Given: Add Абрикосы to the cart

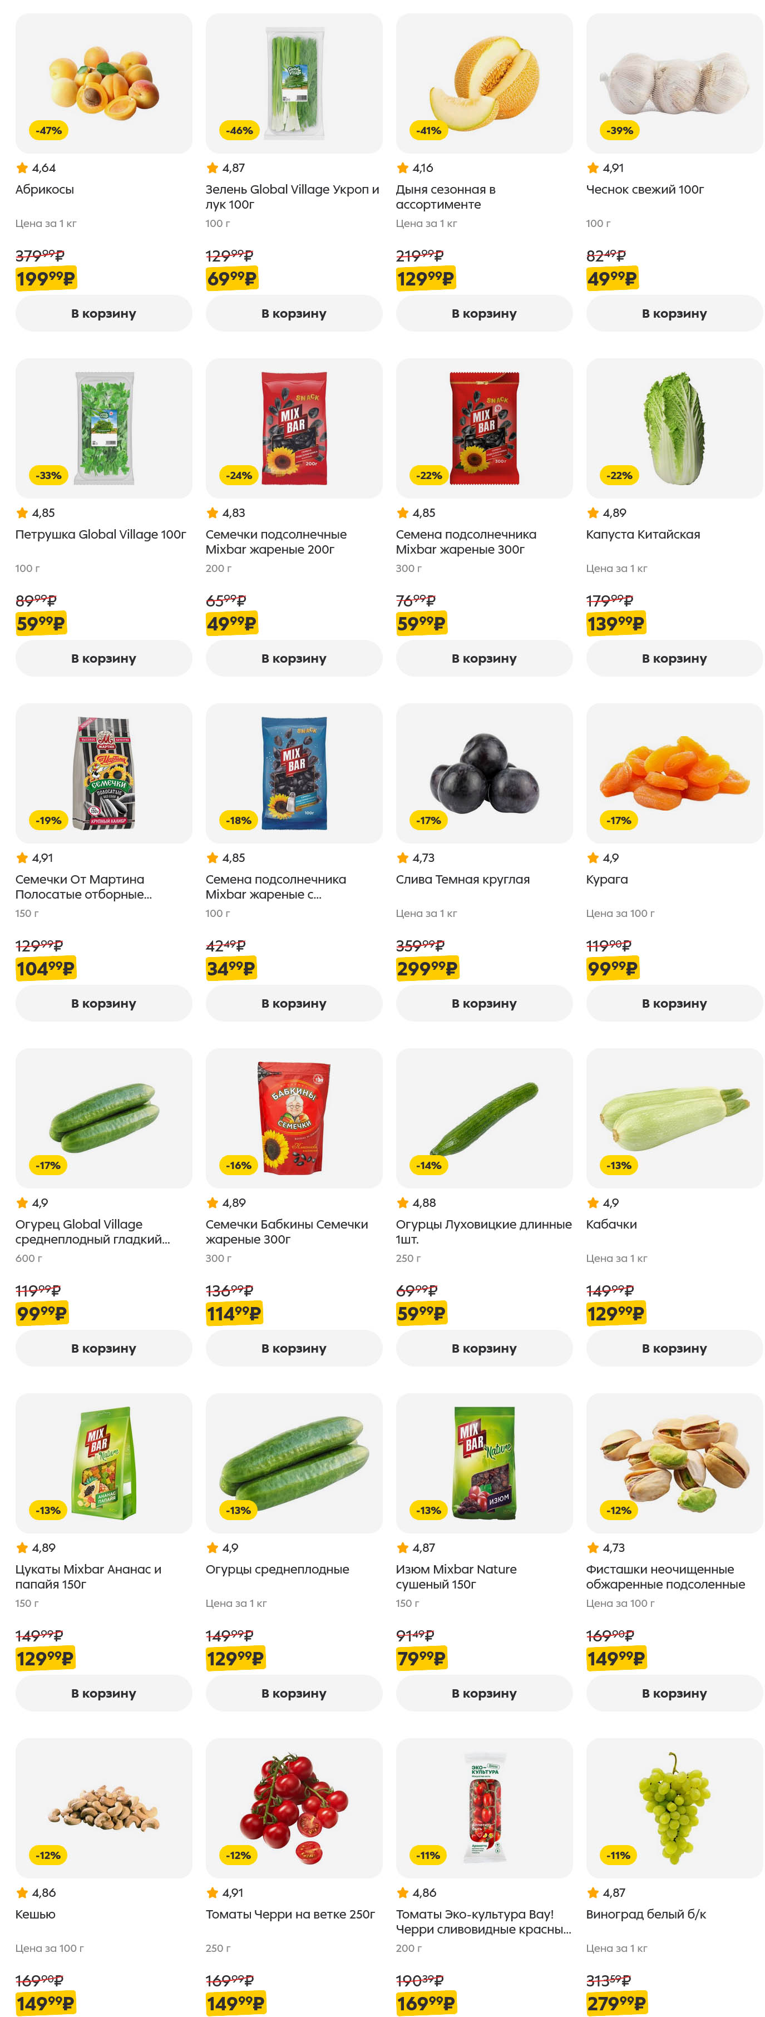Looking at the screenshot, I should [103, 313].
